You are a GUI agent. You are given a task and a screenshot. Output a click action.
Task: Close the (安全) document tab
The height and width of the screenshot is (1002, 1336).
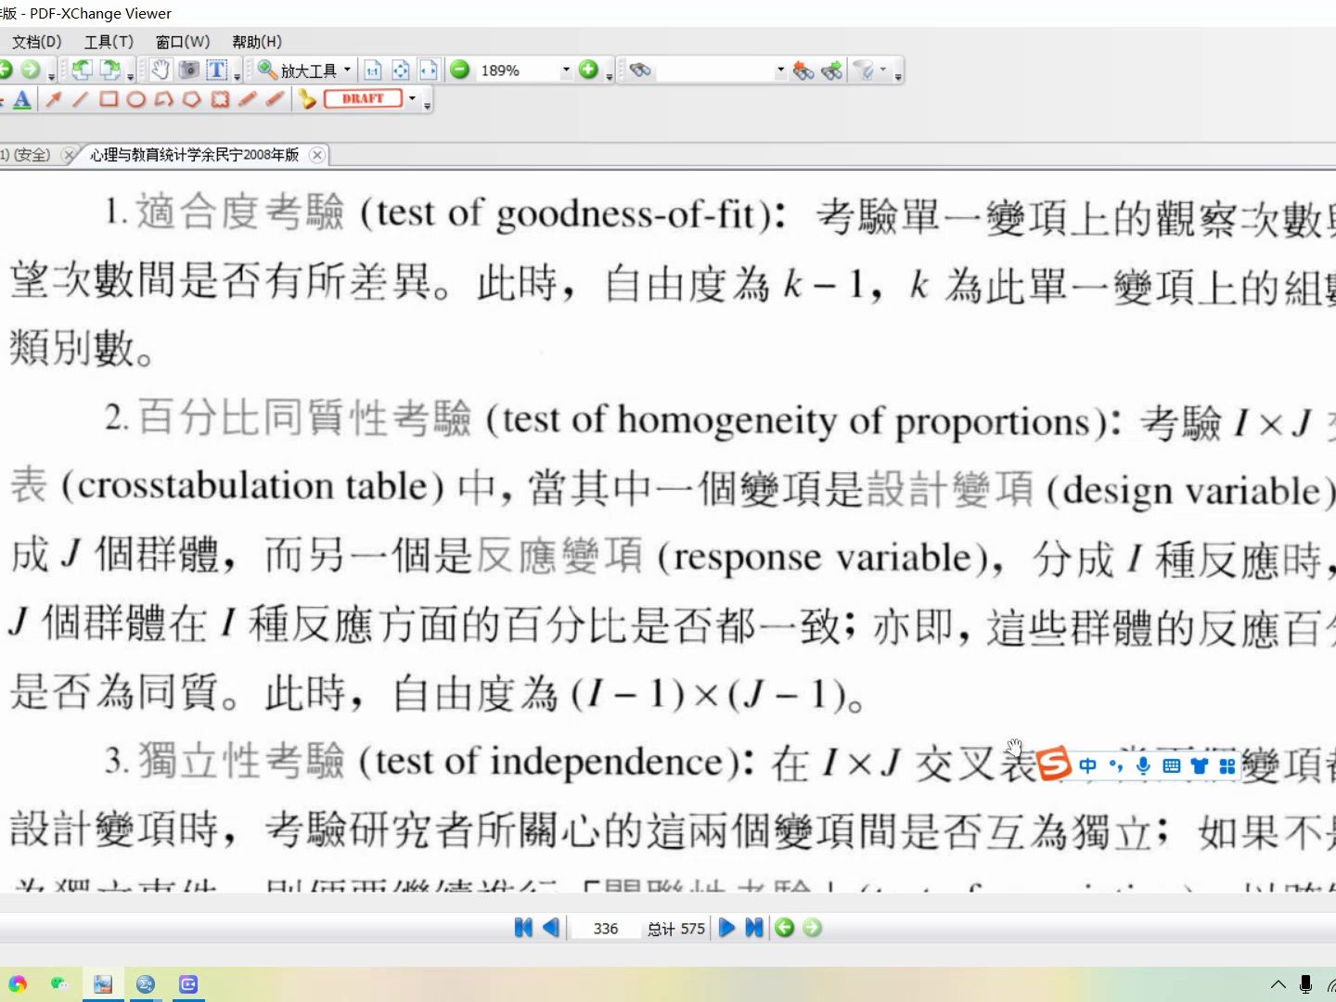click(68, 155)
